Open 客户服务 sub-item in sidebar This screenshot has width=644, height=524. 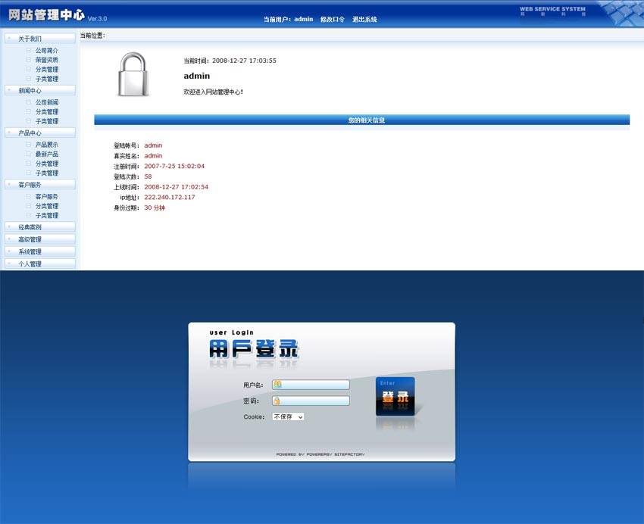point(46,197)
